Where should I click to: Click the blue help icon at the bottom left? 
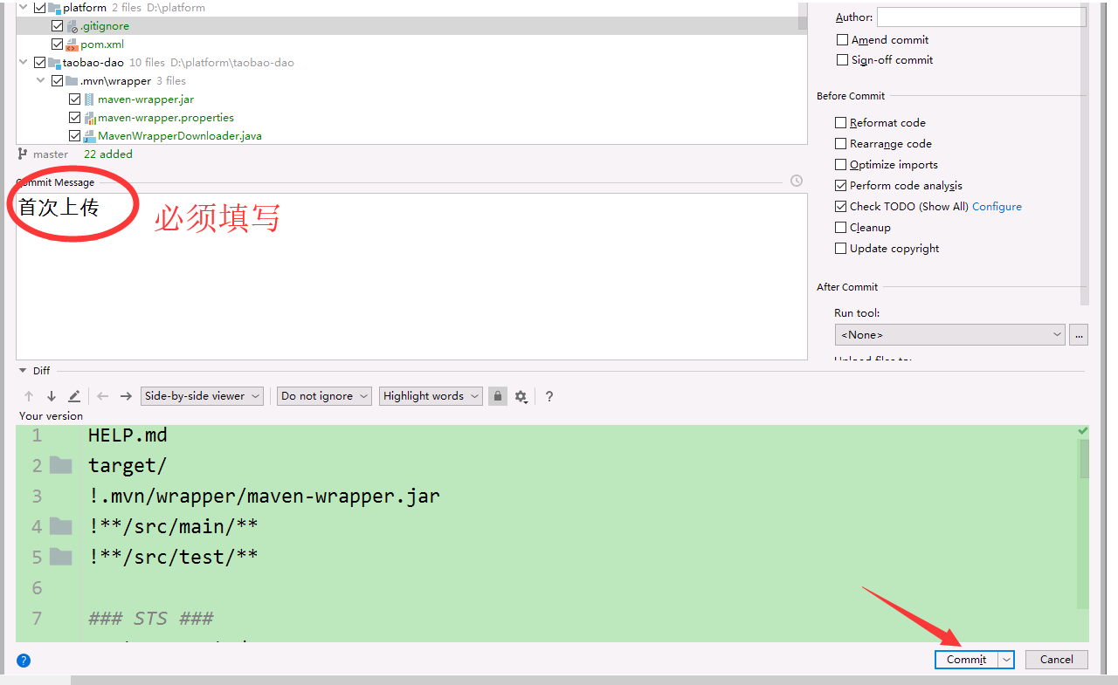[x=24, y=661]
